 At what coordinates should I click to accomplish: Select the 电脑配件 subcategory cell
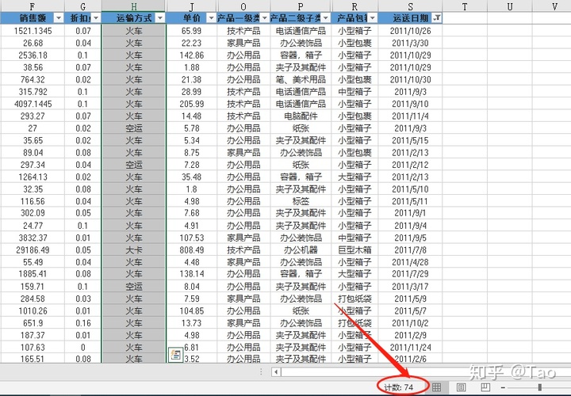(x=301, y=116)
